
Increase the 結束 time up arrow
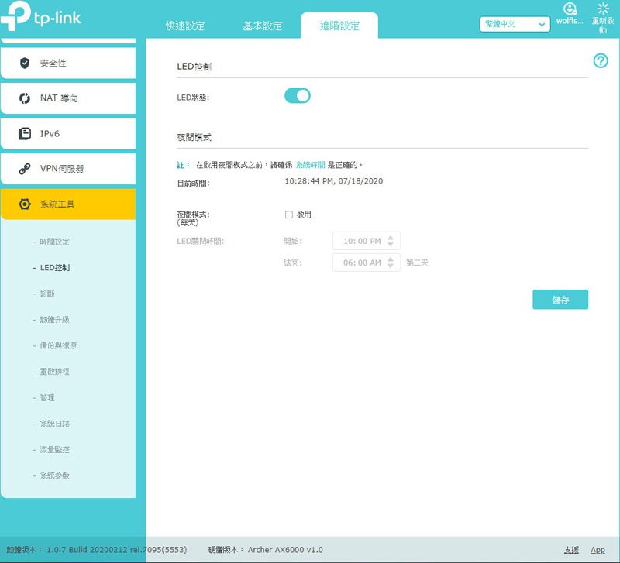391,259
